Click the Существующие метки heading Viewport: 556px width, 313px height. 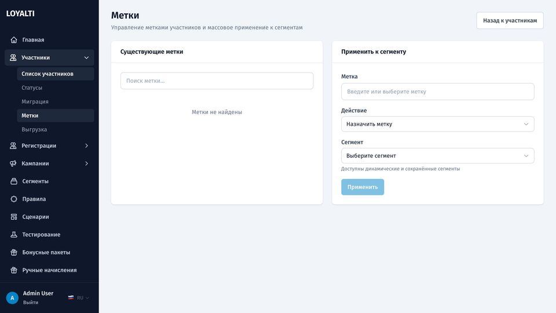(152, 52)
